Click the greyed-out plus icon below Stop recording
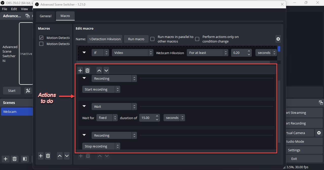Image resolution: width=324 pixels, height=170 pixels. 81,156
